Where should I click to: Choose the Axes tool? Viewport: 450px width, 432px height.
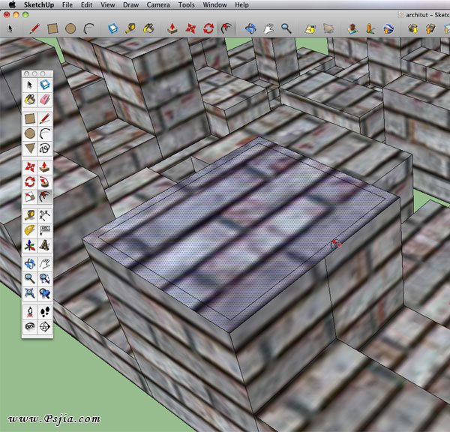click(29, 245)
